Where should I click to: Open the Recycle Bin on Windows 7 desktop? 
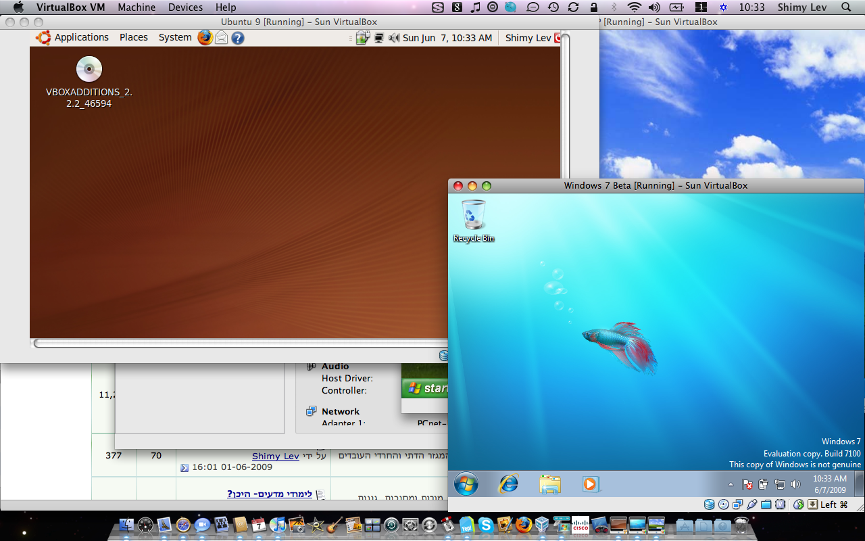click(473, 220)
